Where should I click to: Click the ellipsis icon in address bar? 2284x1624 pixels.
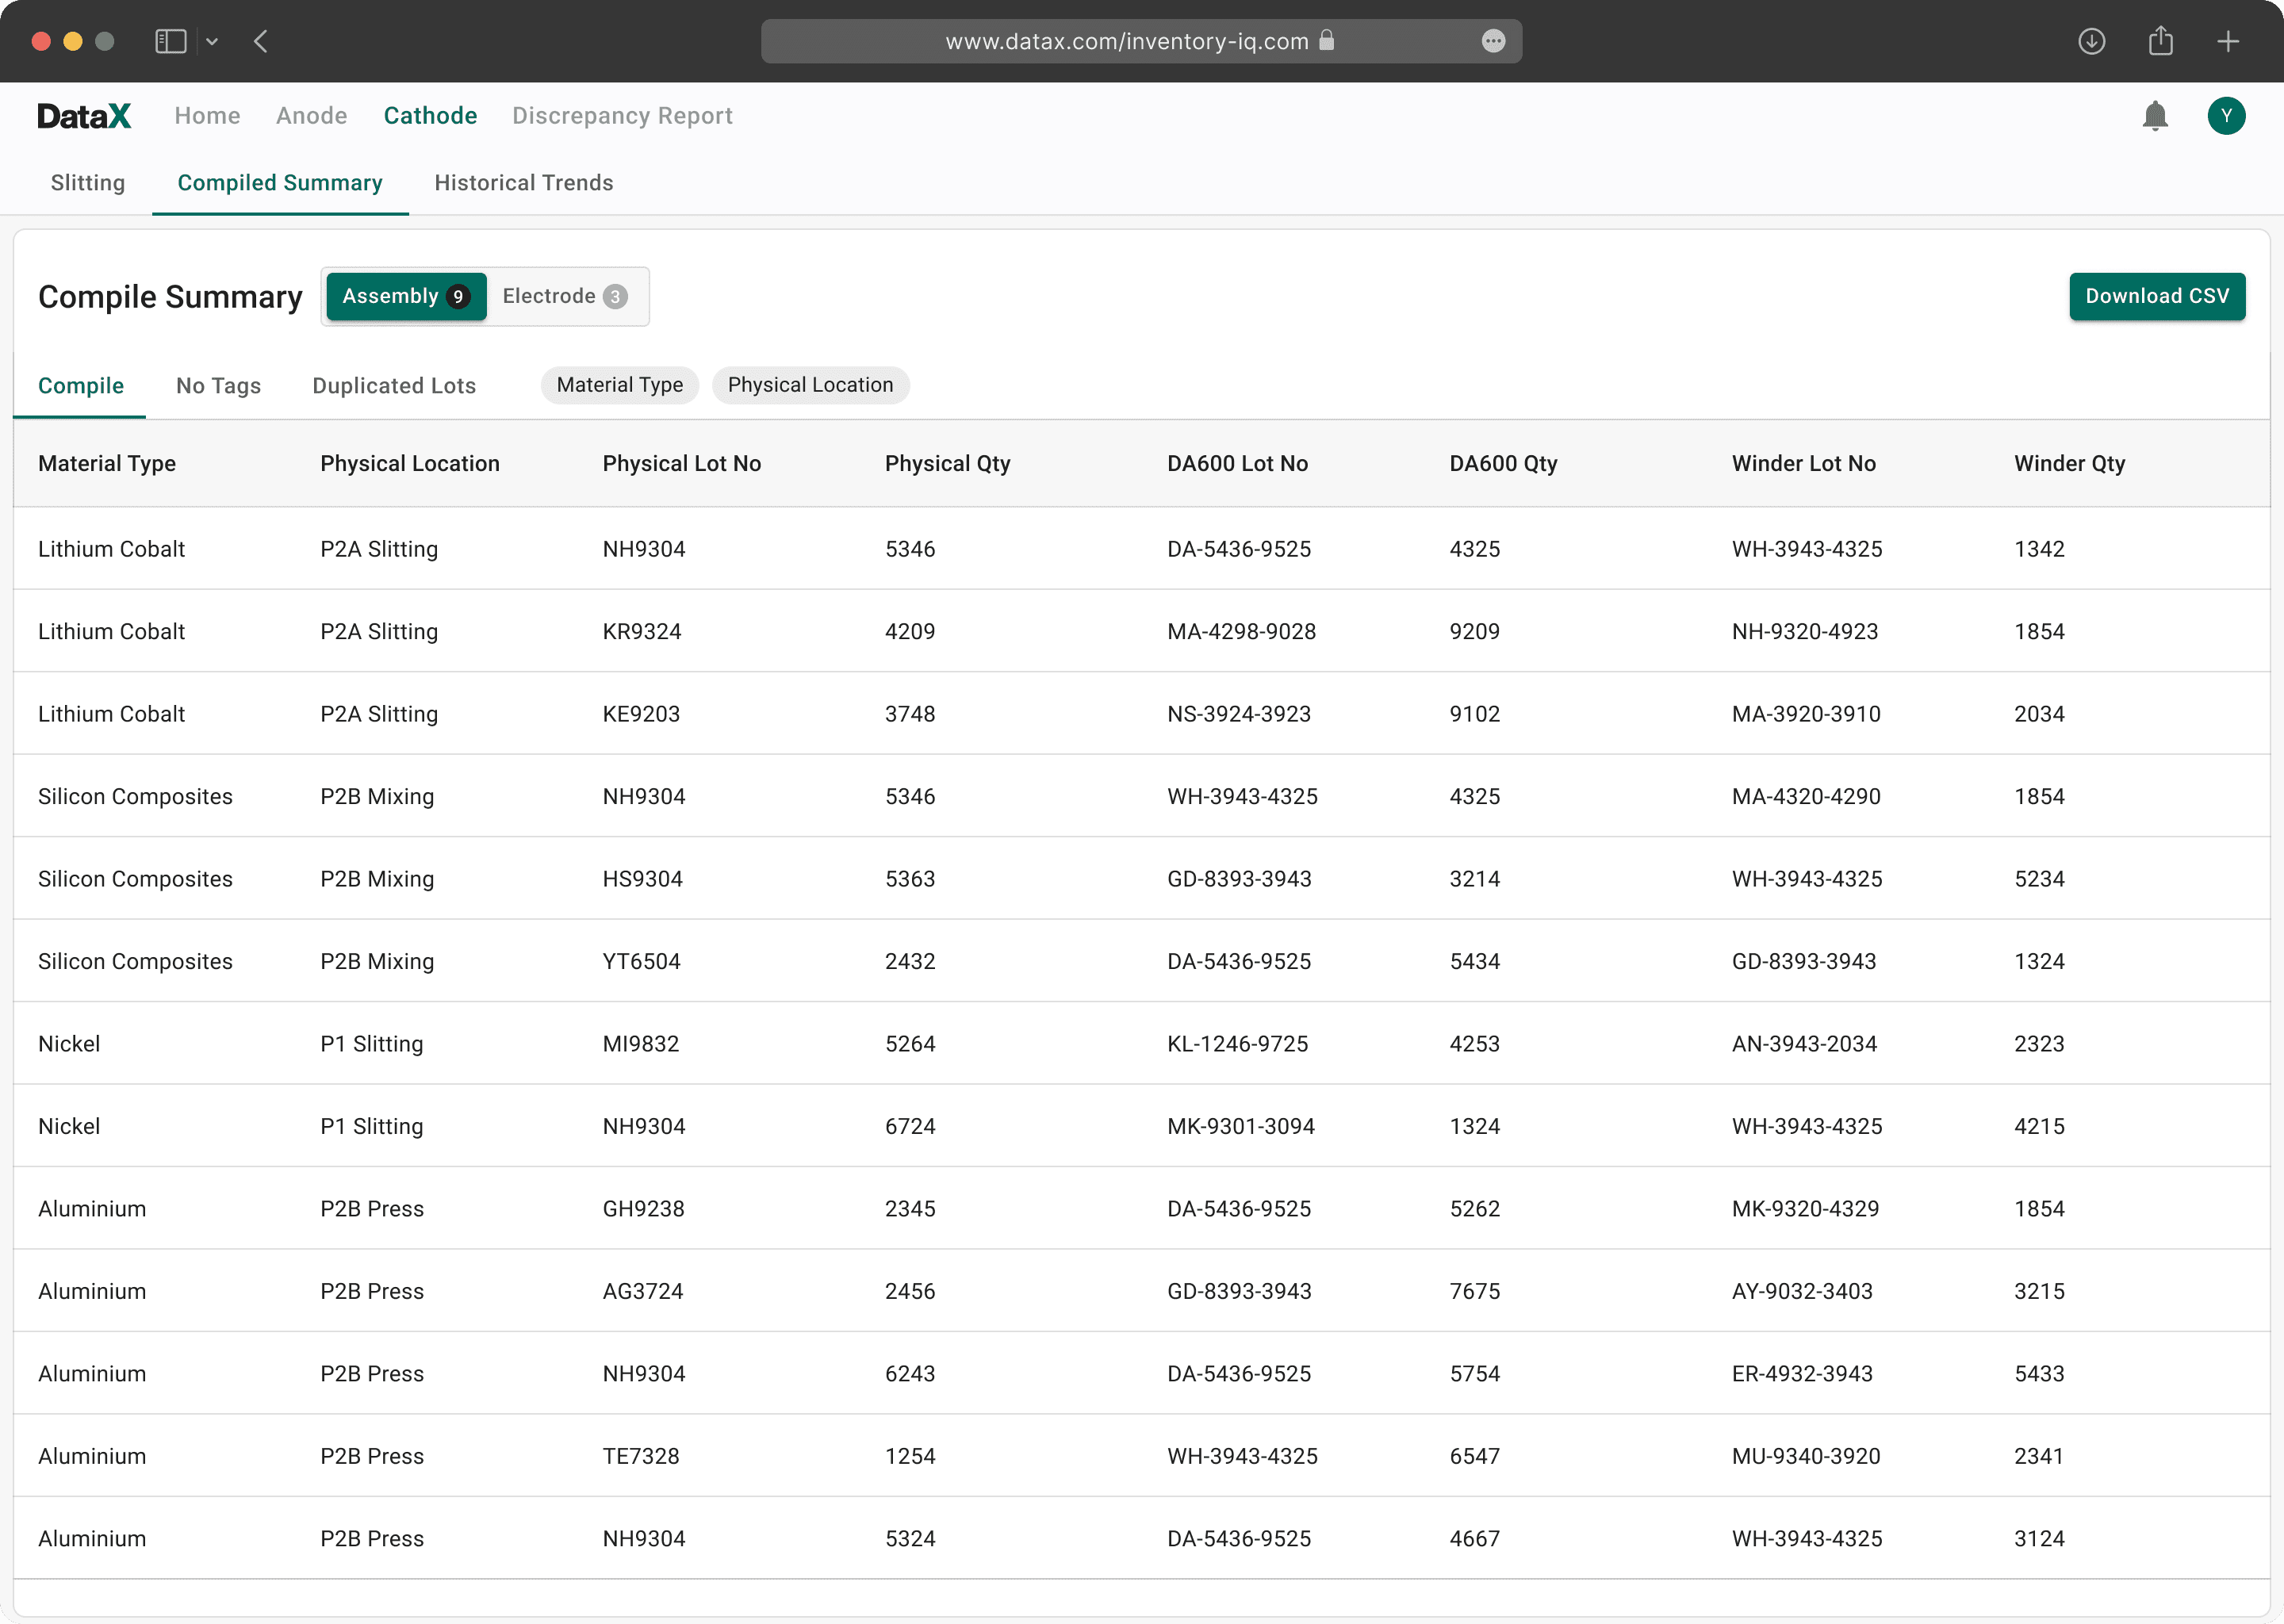[x=1493, y=41]
